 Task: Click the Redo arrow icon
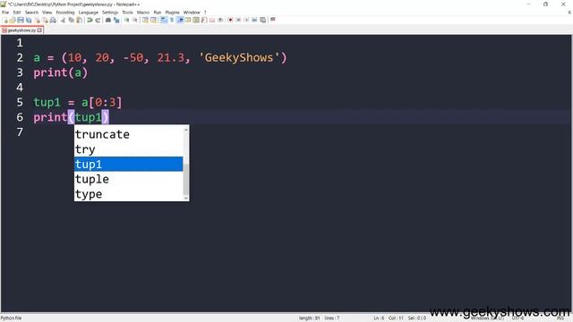pos(98,20)
